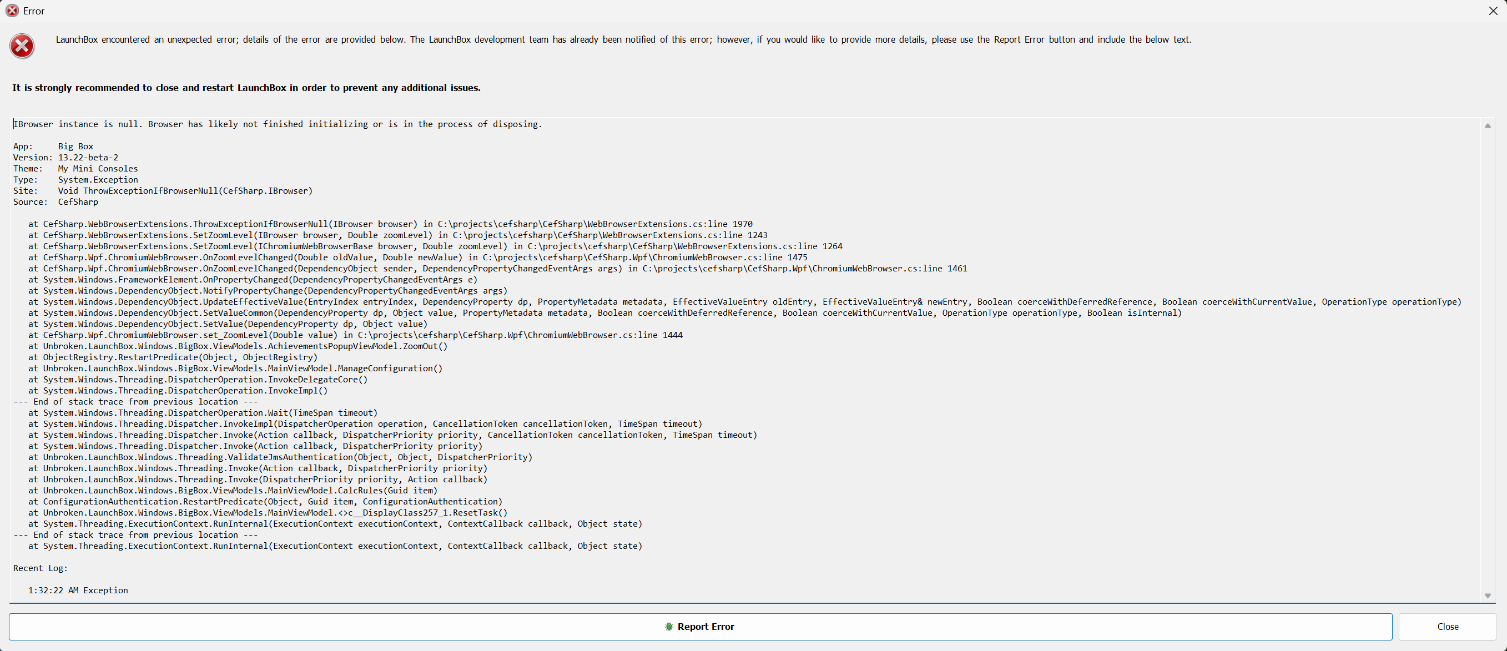Click the Report Error button
The image size is (1507, 651).
(700, 627)
